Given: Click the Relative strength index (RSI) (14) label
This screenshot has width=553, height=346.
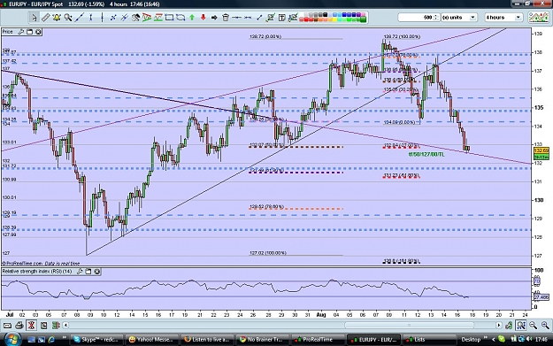Looking at the screenshot, I should 37,272.
